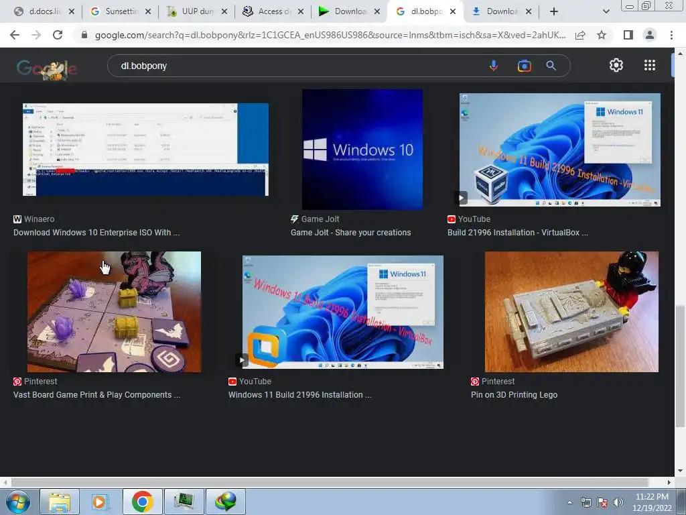Click the scroll-right arrow at bottom
686x515 pixels.
[x=669, y=482]
